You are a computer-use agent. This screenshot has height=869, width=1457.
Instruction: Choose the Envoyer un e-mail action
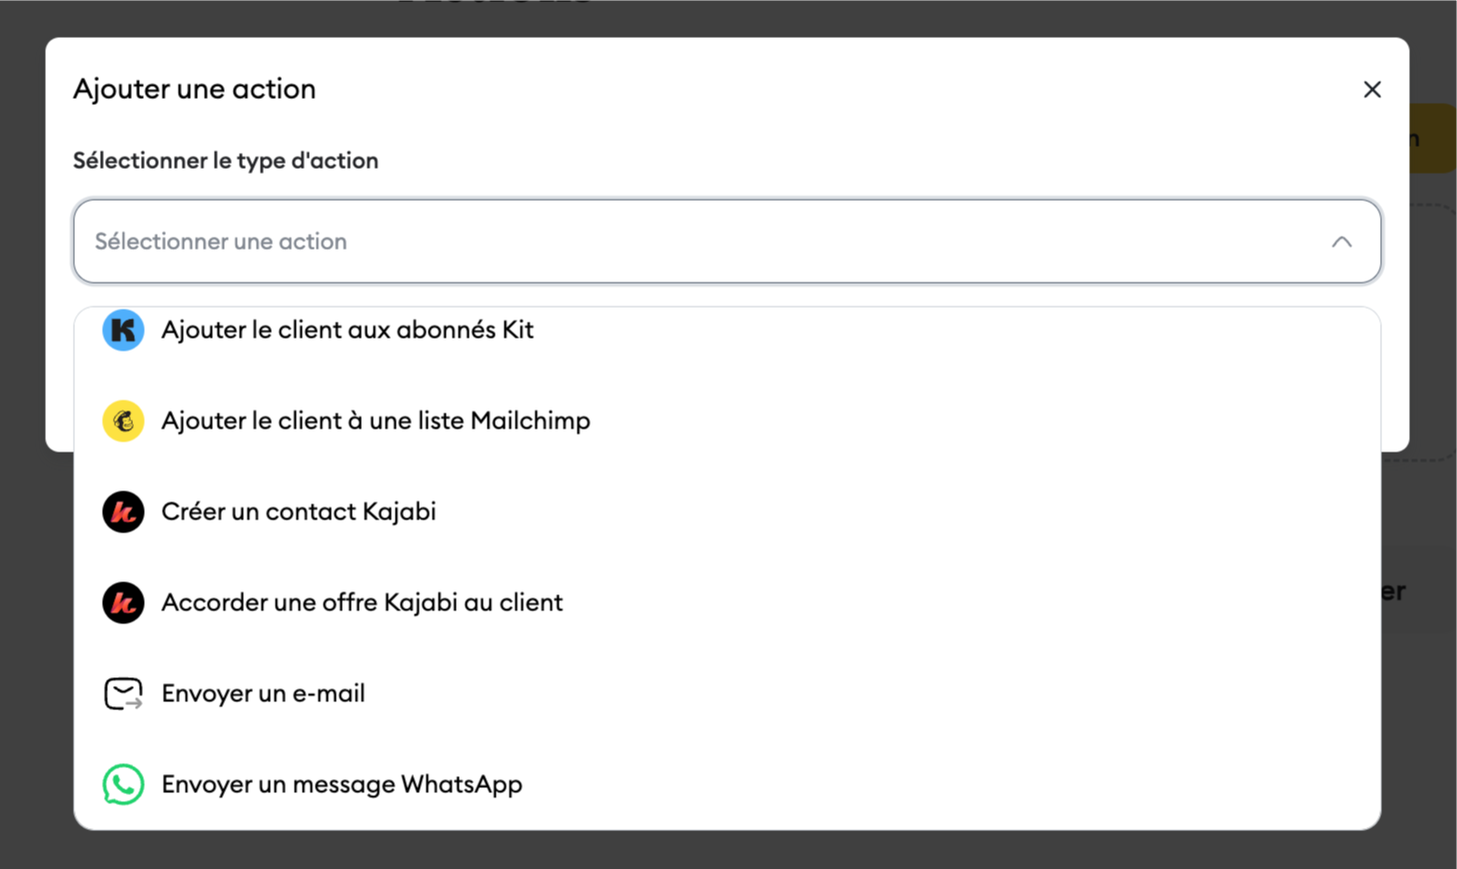point(263,693)
